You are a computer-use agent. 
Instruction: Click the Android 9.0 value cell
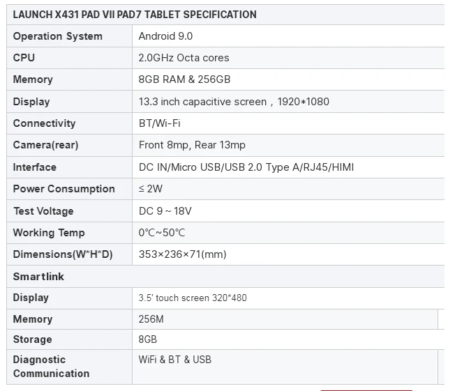pos(165,36)
